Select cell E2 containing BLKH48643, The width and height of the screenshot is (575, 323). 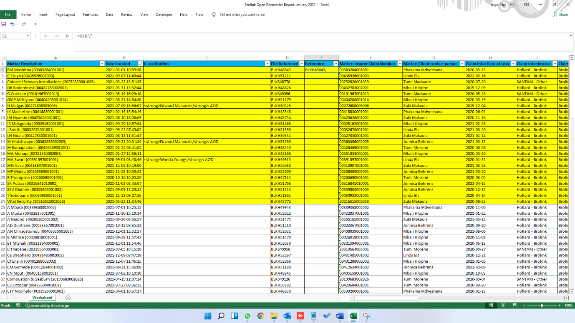pos(321,70)
